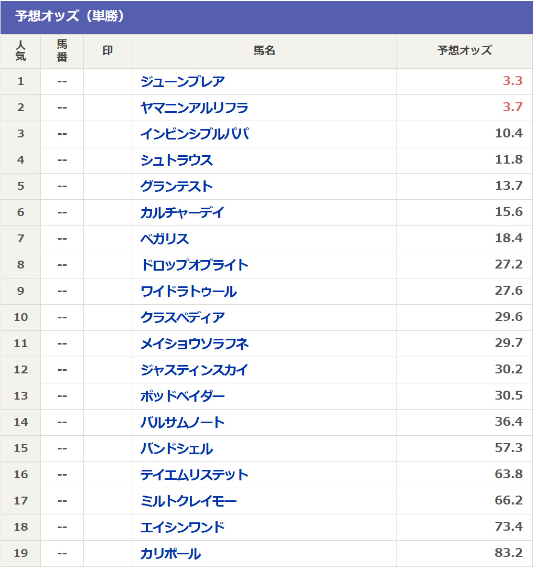Select the ドロップオブライト link
The image size is (536, 569).
tap(195, 265)
